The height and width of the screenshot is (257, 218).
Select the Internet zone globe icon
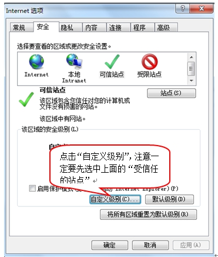click(36, 62)
